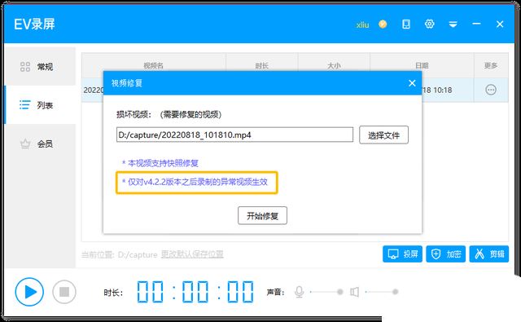Click the recording timer display
521x322 pixels.
pos(195,292)
